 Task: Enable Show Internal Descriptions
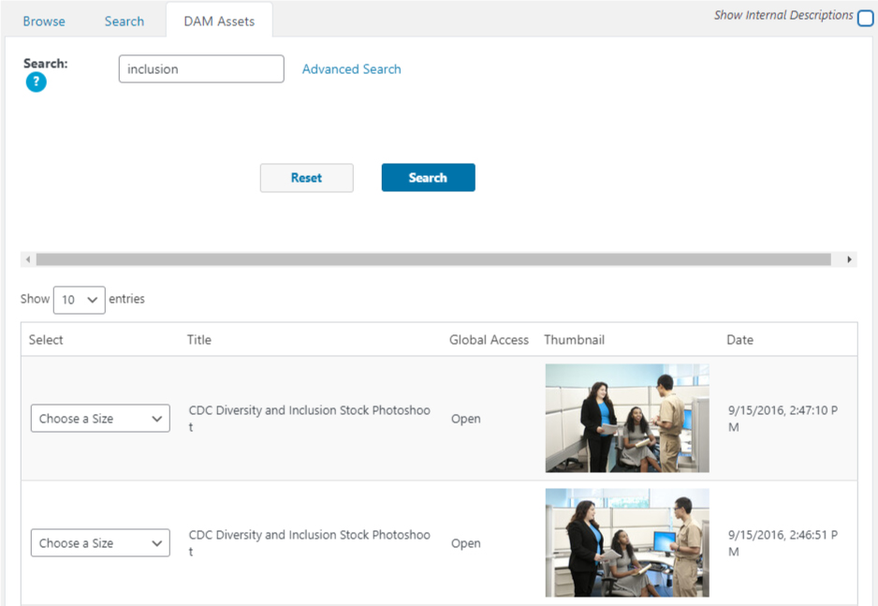(x=864, y=17)
